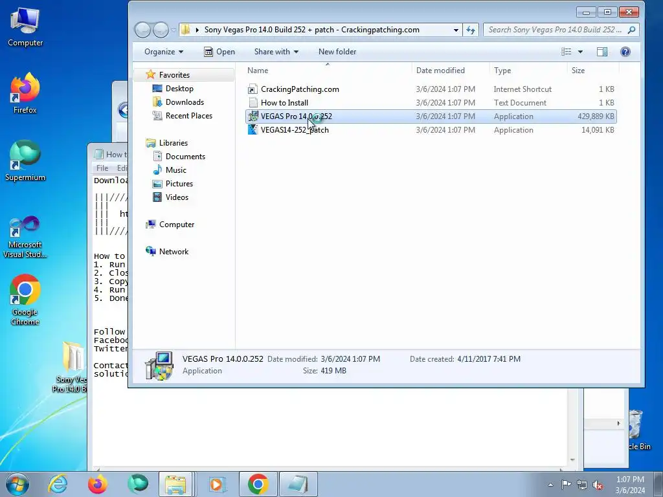The image size is (663, 497).
Task: Launch Internet Explorer from the taskbar
Action: point(58,484)
